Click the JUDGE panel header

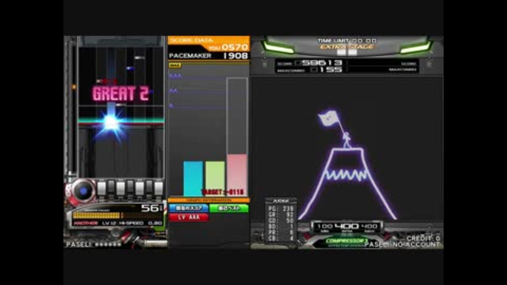(x=280, y=201)
